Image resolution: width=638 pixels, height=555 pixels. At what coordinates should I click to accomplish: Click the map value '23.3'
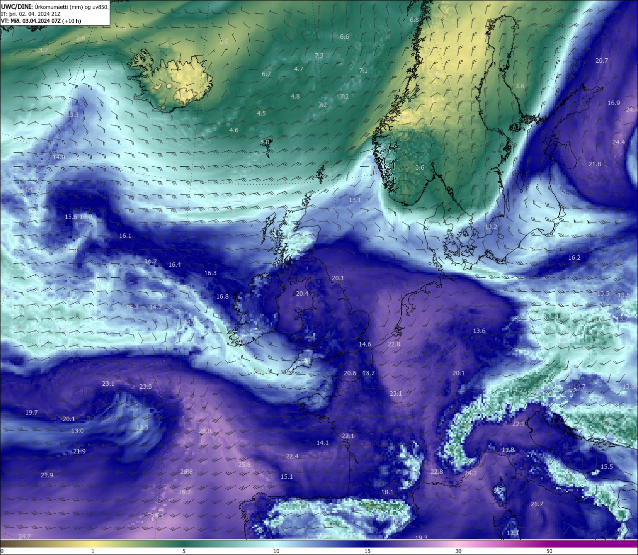pos(146,387)
